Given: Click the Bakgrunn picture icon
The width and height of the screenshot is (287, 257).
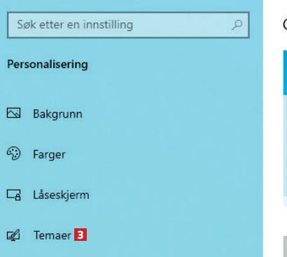Looking at the screenshot, I should pyautogui.click(x=13, y=113).
